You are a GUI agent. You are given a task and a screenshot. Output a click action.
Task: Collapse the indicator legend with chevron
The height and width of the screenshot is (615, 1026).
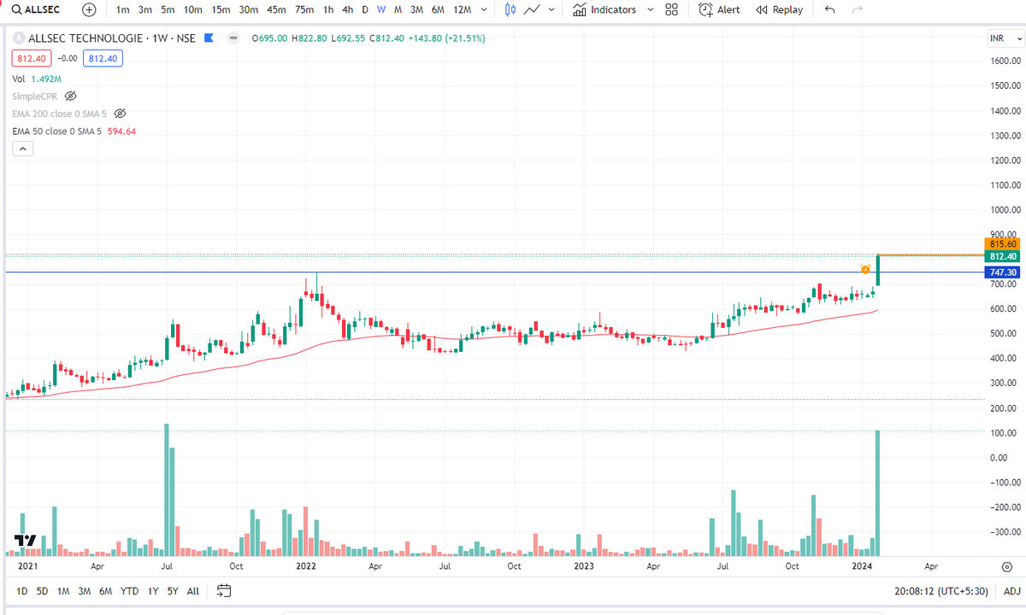click(22, 148)
